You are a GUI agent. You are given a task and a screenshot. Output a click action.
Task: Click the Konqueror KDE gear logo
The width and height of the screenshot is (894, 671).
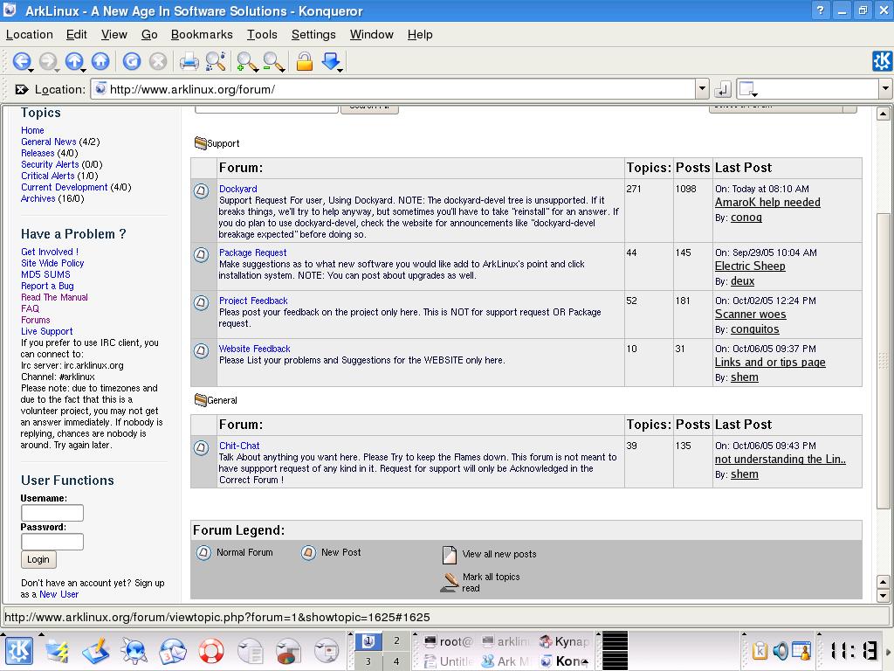tap(882, 61)
